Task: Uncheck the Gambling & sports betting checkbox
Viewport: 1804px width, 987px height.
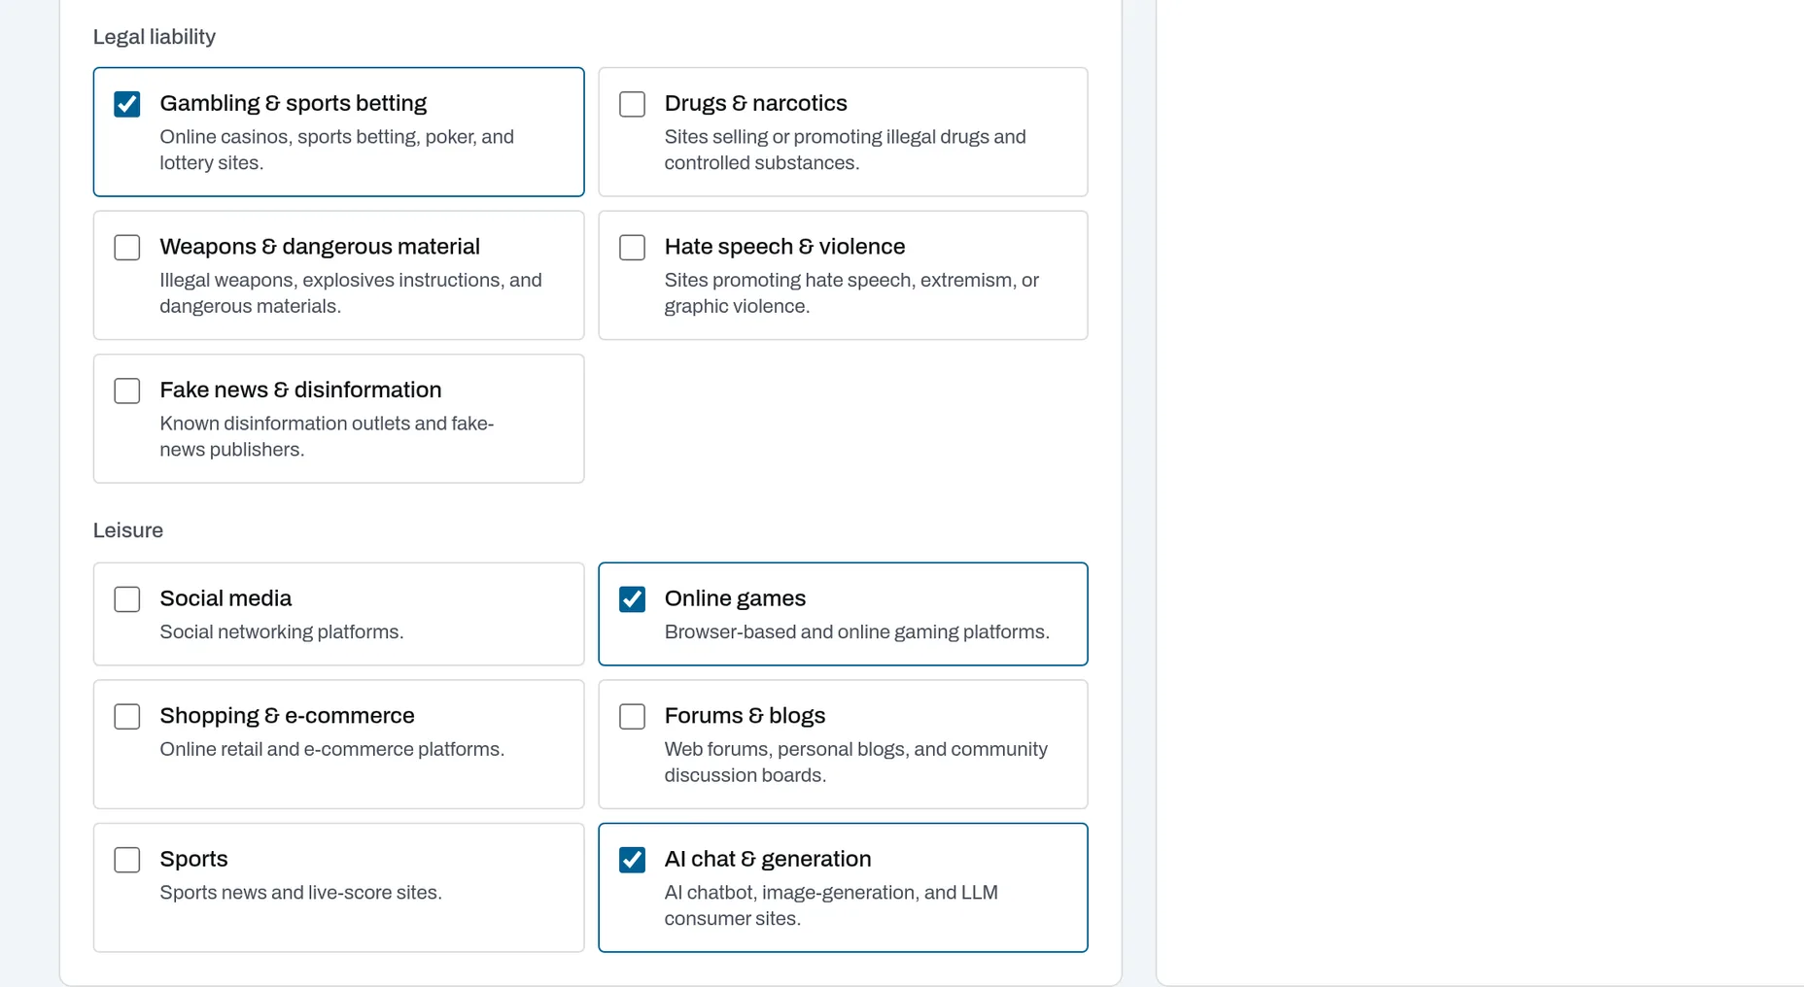Action: [x=127, y=104]
